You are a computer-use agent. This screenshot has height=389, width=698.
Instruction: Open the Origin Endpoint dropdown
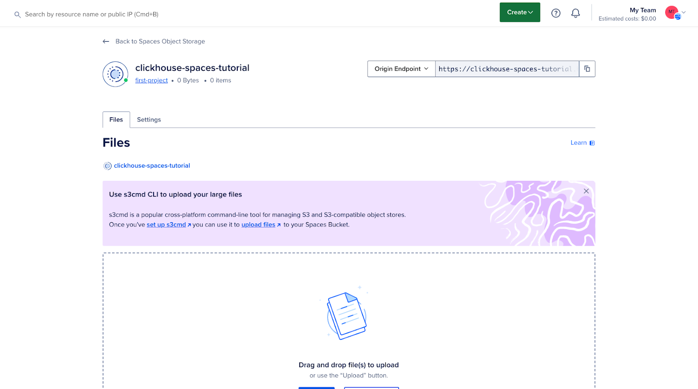point(401,69)
